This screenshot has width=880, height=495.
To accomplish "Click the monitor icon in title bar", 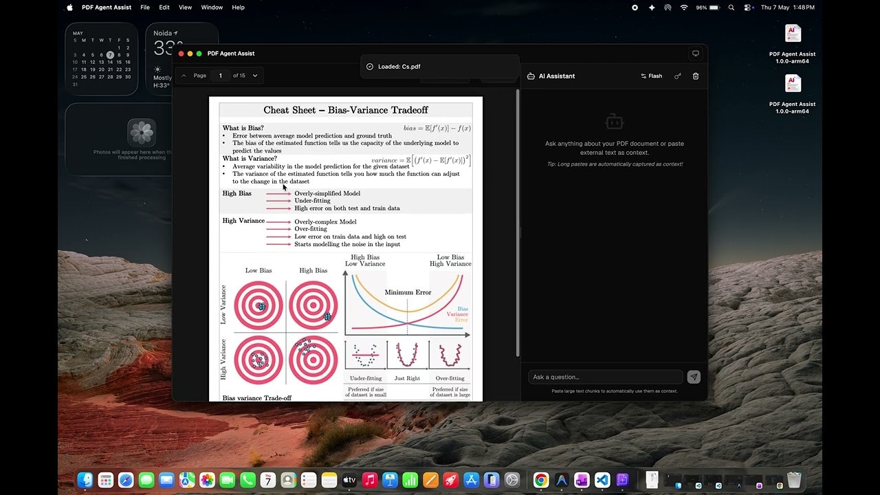I will [x=696, y=54].
